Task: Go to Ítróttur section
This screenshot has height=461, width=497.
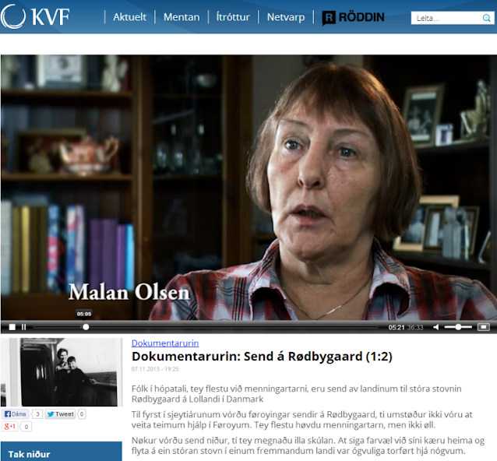Action: coord(233,17)
